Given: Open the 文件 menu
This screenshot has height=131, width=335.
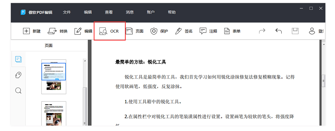Looking at the screenshot, I should tap(67, 12).
